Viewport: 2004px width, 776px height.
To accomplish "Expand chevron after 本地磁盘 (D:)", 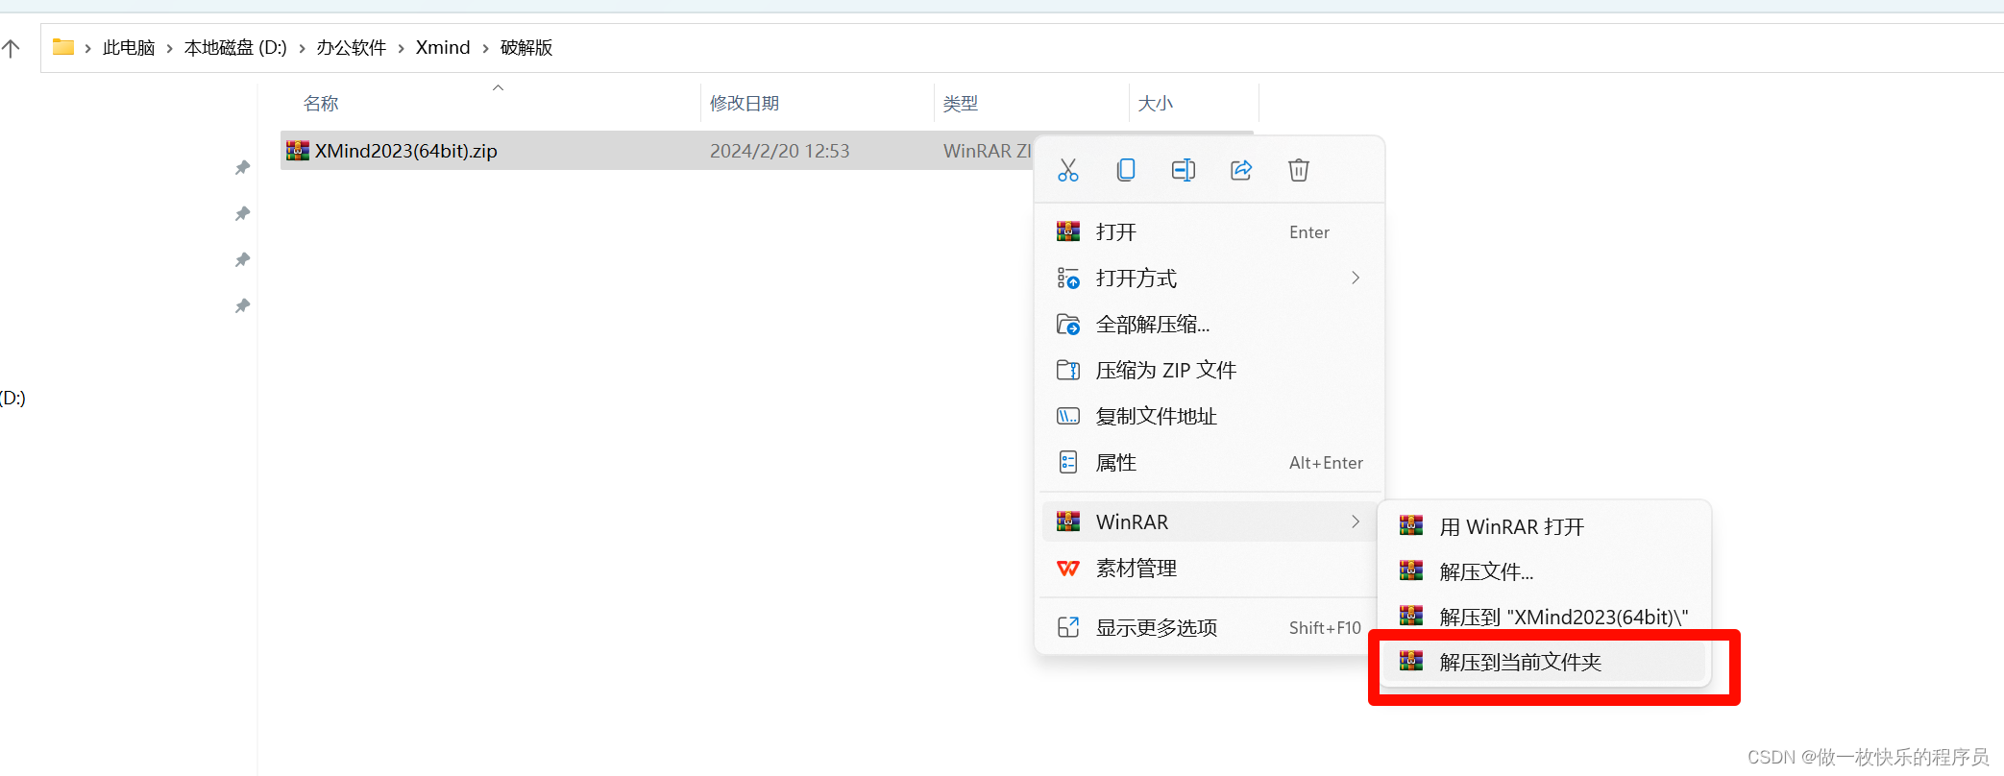I will click(302, 48).
